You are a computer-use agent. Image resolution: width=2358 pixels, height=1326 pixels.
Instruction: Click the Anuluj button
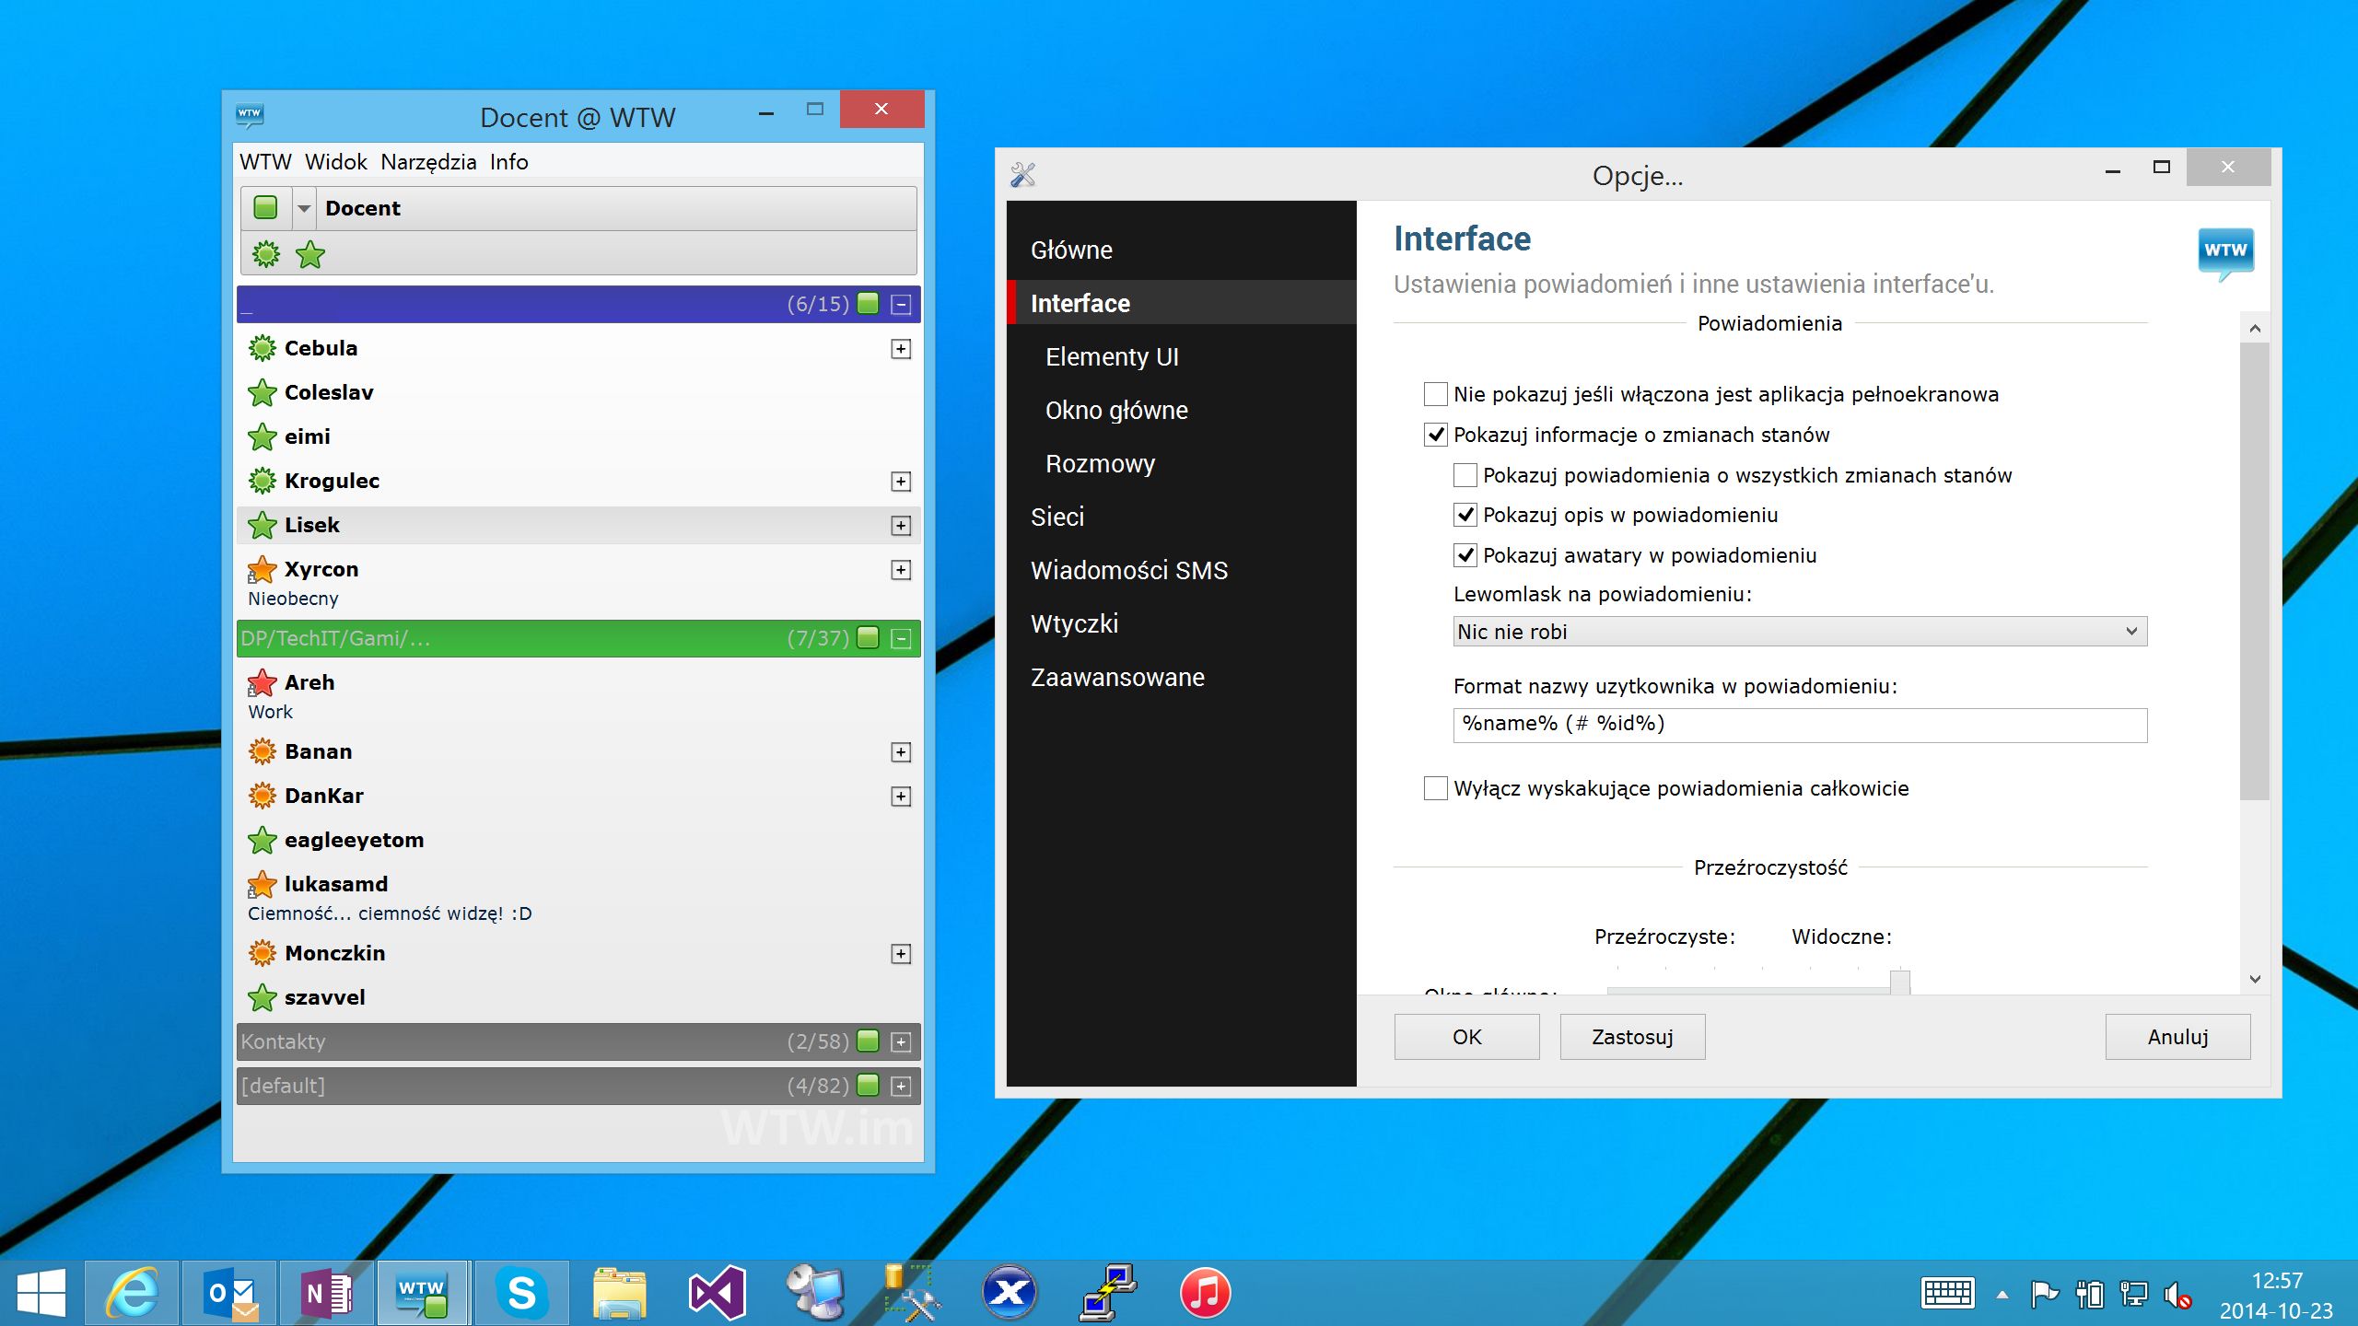point(2177,1037)
